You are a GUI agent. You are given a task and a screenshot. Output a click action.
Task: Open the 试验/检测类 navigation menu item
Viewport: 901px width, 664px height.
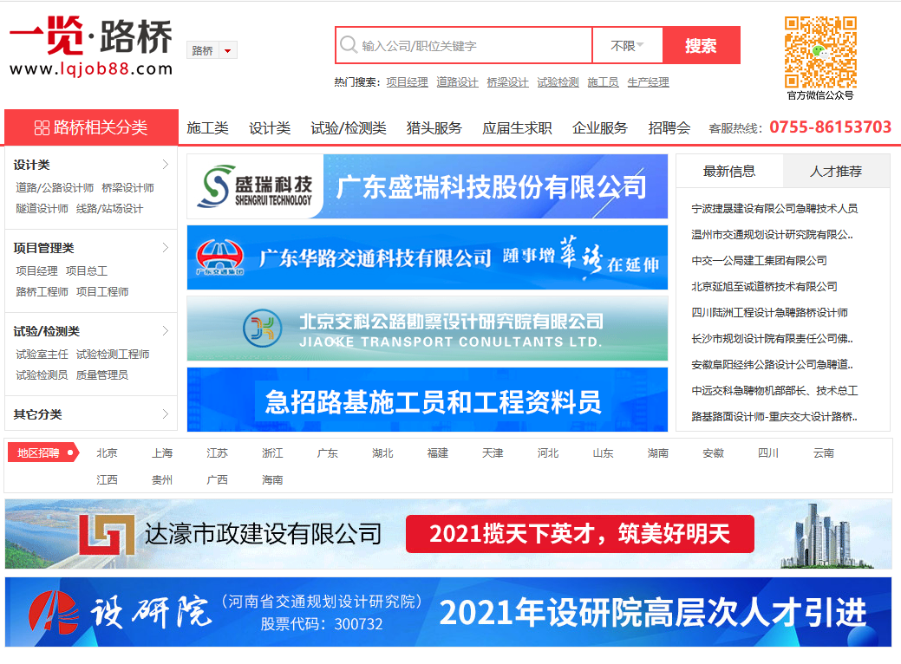point(349,128)
